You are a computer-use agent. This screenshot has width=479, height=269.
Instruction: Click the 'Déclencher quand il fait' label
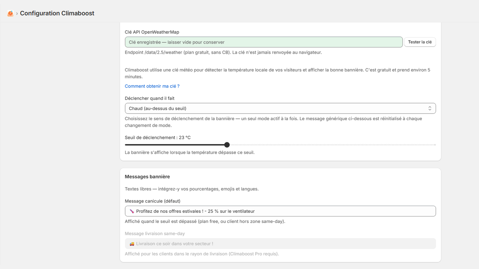(150, 98)
